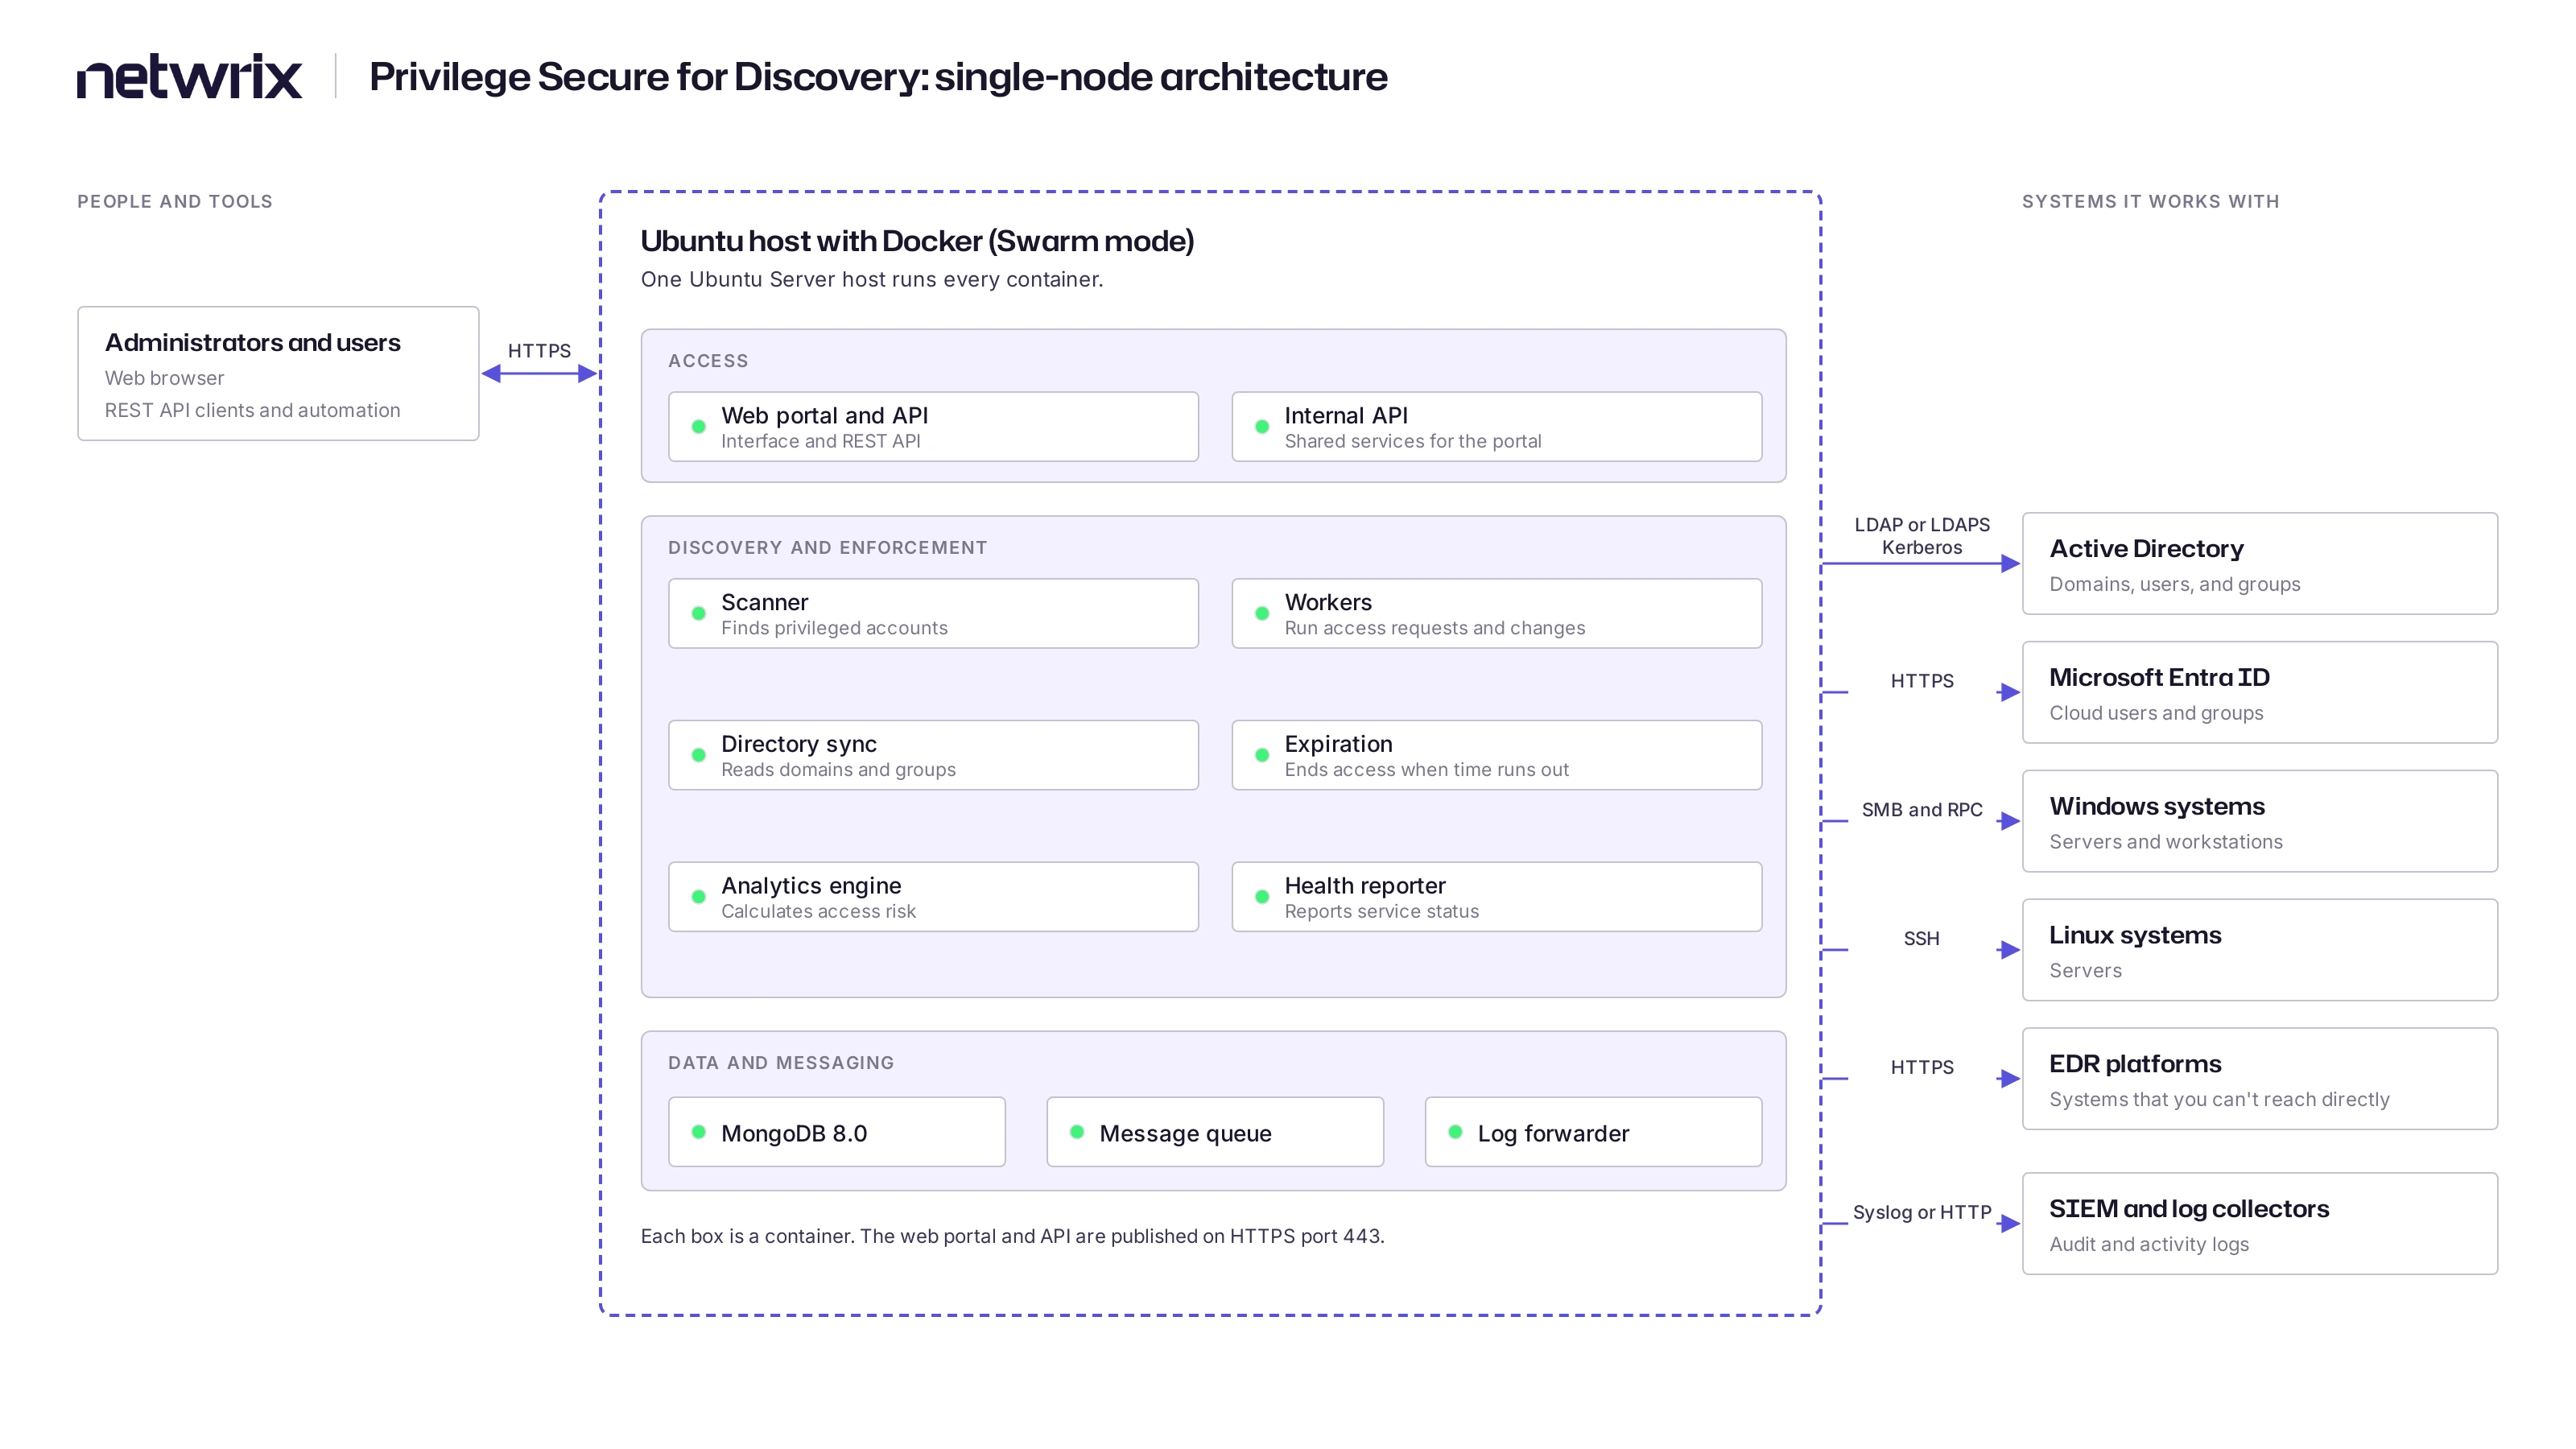Image resolution: width=2576 pixels, height=1449 pixels.
Task: Select the Analytics engine container box
Action: [x=933, y=897]
